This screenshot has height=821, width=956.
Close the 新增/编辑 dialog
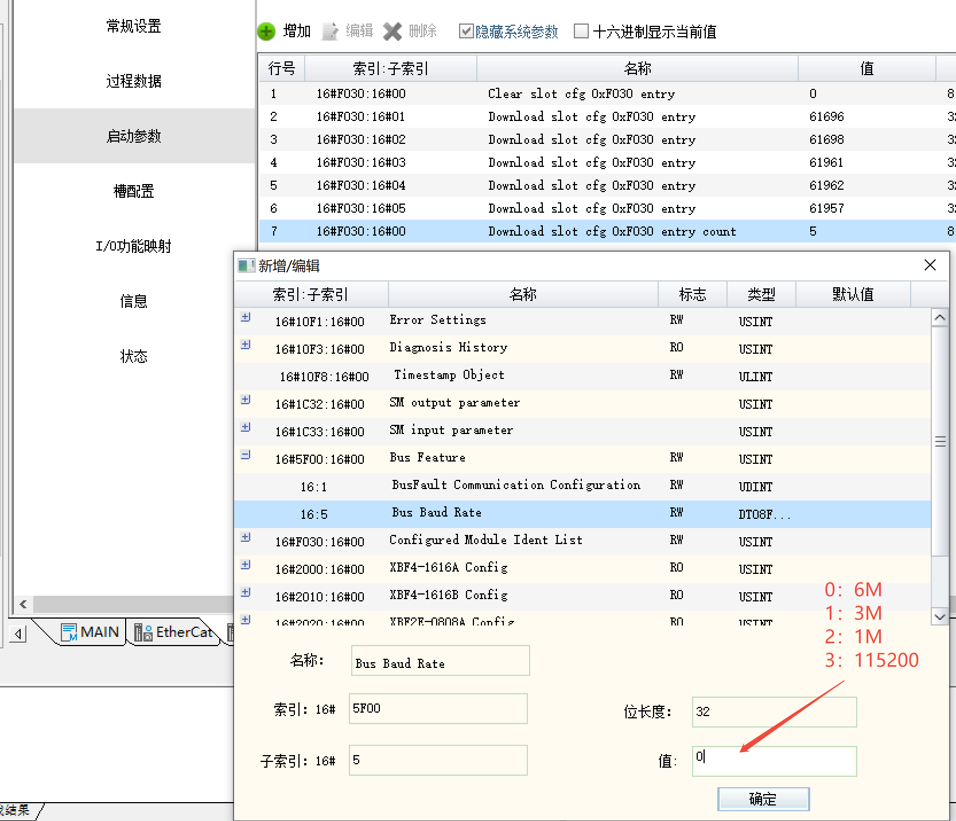[x=930, y=265]
